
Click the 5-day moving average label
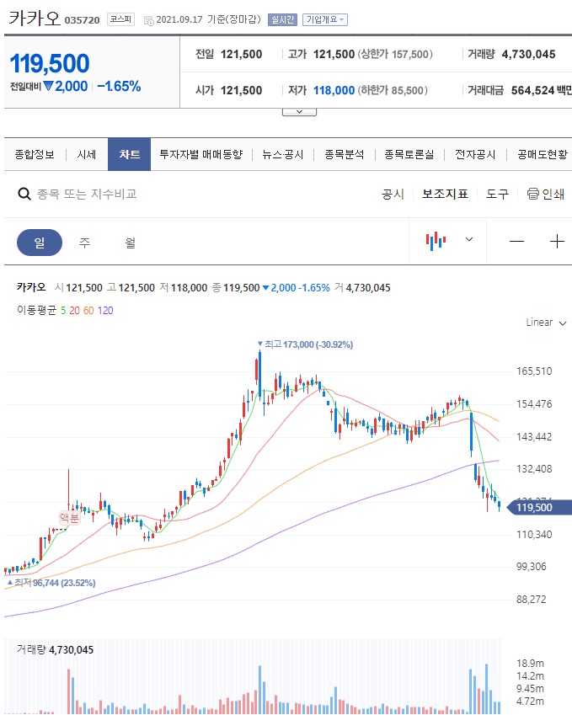pyautogui.click(x=63, y=311)
